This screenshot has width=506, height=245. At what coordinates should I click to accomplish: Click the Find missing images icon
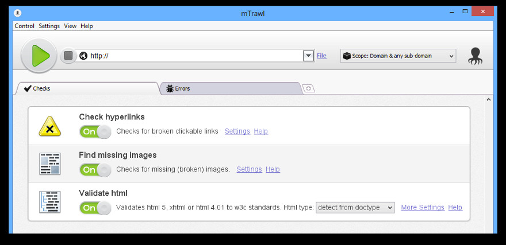pyautogui.click(x=49, y=164)
